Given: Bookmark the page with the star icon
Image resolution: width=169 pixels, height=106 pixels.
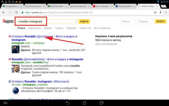Looking at the screenshot, I should (x=155, y=12).
